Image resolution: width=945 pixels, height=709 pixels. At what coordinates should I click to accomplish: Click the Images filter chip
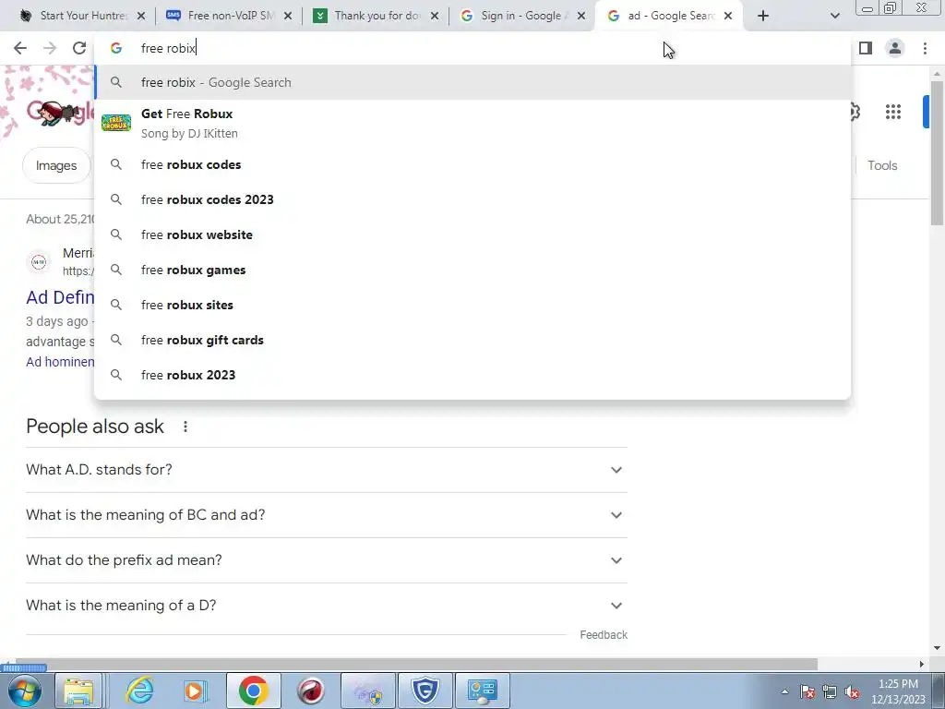click(x=56, y=165)
